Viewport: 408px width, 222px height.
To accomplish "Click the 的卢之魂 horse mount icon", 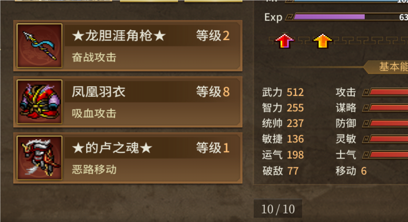I will click(x=39, y=158).
